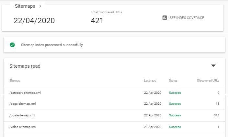Viewport: 228px width, 137px height.
Task: Click Success status for post-sitemap
Action: pos(175,115)
